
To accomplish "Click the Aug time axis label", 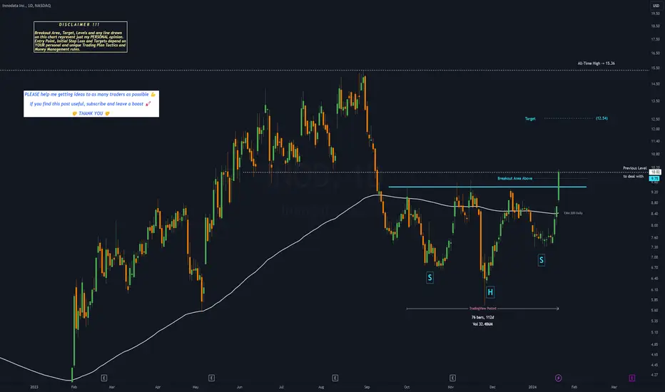I will click(x=321, y=387).
